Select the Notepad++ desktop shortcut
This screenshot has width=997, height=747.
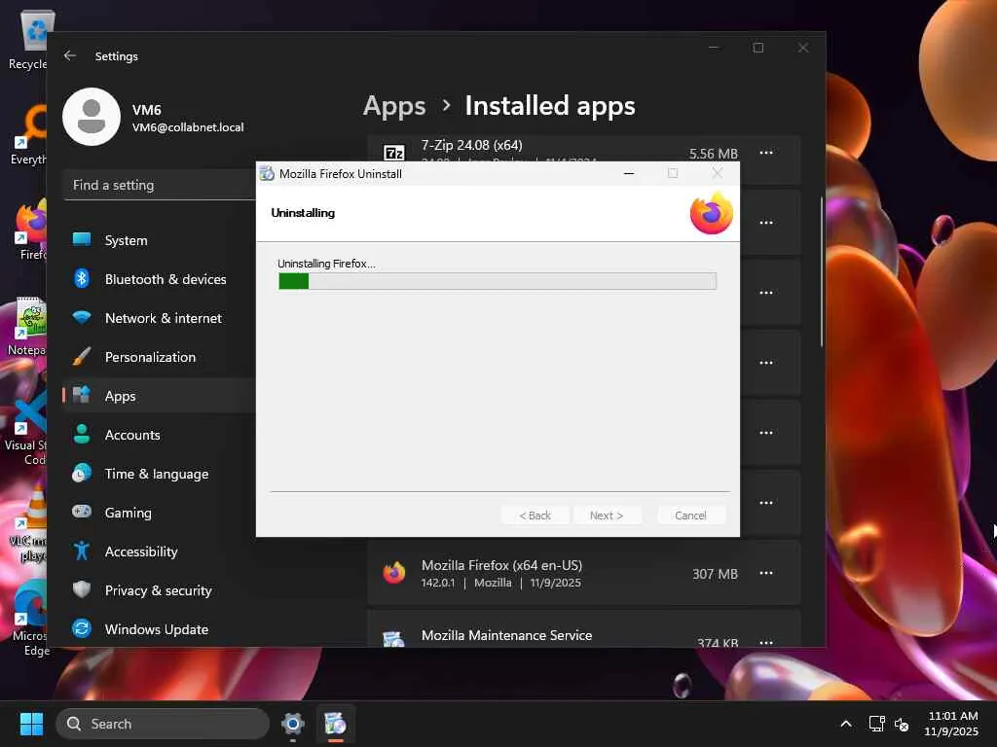click(x=26, y=325)
